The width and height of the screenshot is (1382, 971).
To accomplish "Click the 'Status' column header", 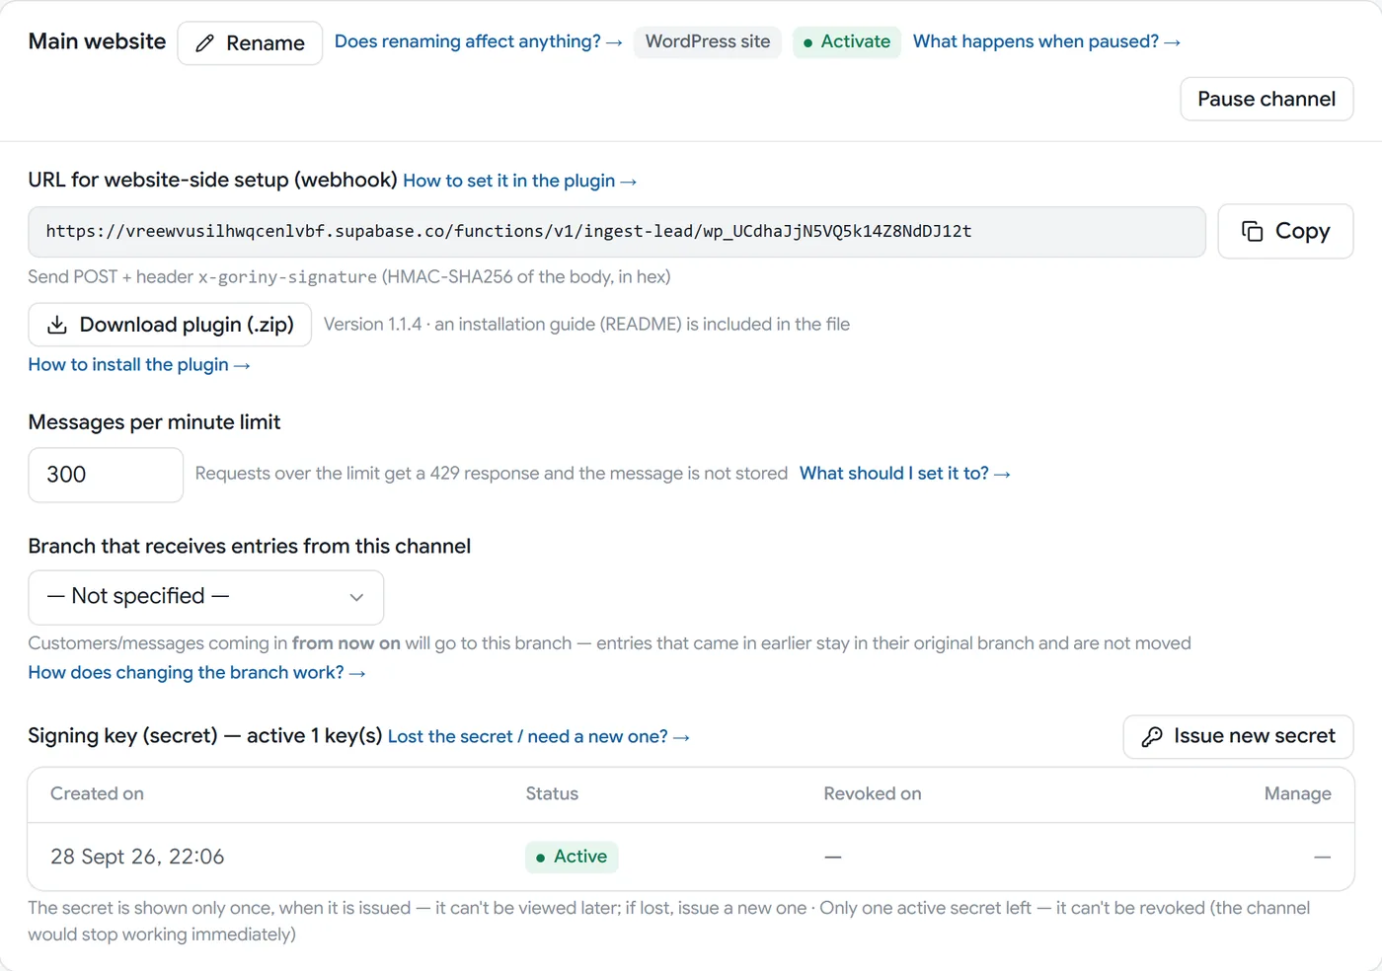I will pos(552,793).
